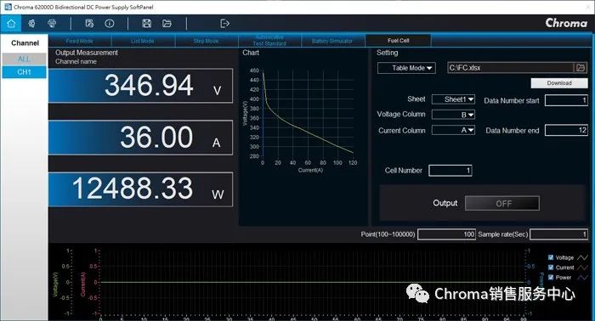595x321 pixels.
Task: Click the Download button
Action: [559, 83]
